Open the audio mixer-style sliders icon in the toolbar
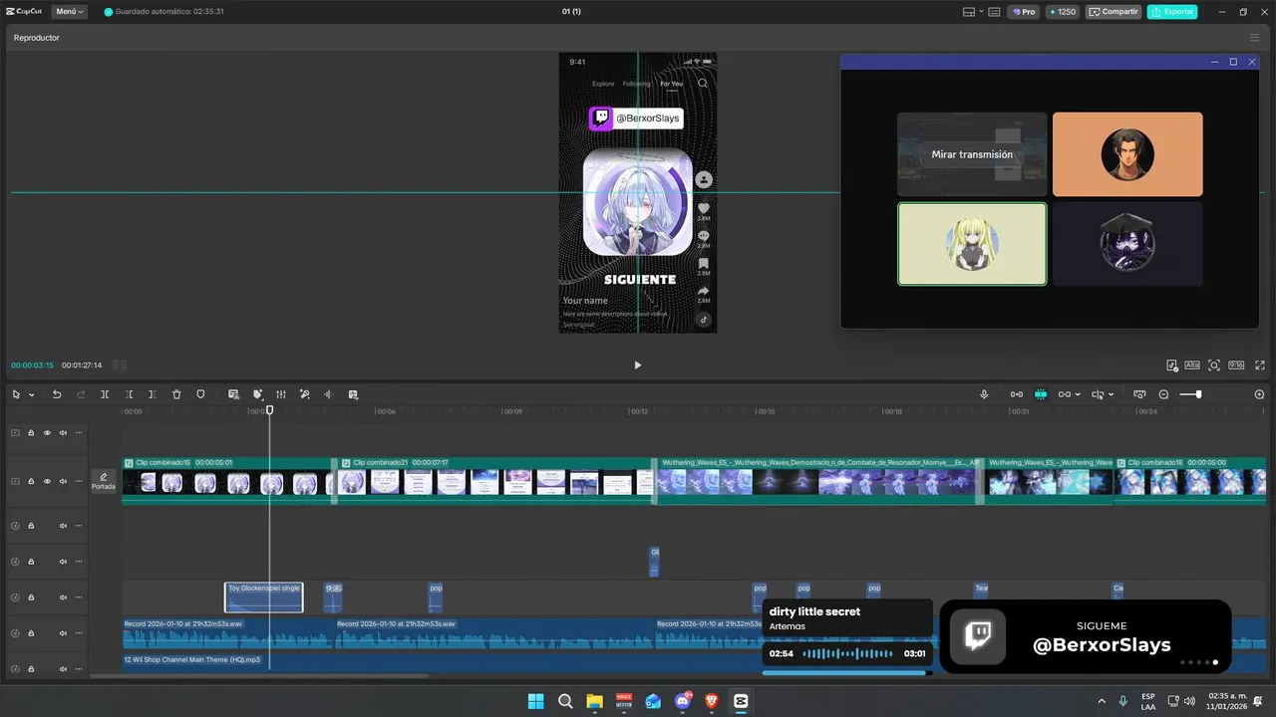The width and height of the screenshot is (1276, 717). point(281,394)
